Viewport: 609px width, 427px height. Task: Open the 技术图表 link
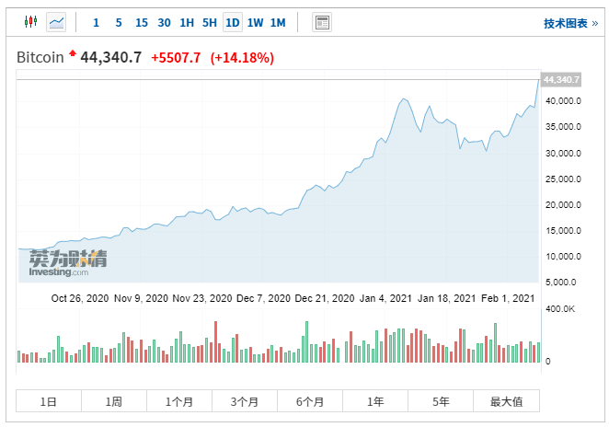[x=570, y=23]
